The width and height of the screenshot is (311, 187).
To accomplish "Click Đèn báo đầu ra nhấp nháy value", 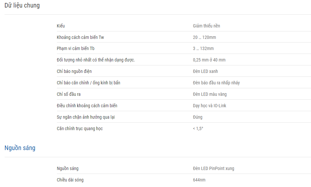I will (216, 83).
